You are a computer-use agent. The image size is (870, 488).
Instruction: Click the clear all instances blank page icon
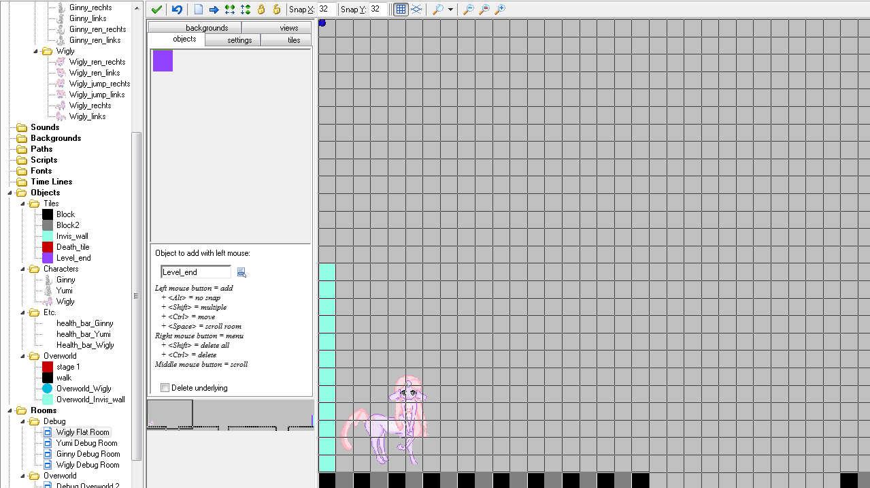(x=199, y=10)
